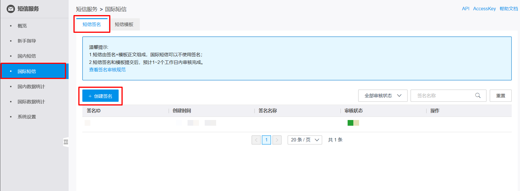This screenshot has height=191, width=520.
Task: Click 国际短信 in the breadcrumb
Action: (x=116, y=9)
